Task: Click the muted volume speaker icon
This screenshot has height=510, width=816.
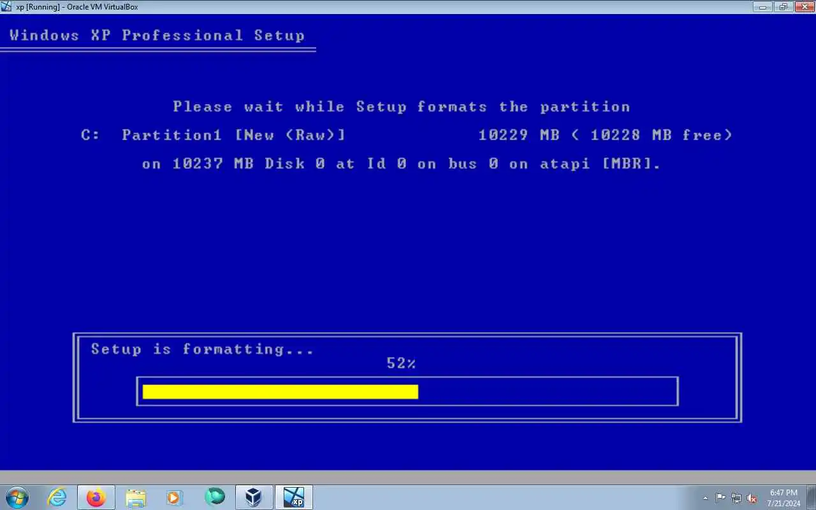Action: tap(752, 498)
